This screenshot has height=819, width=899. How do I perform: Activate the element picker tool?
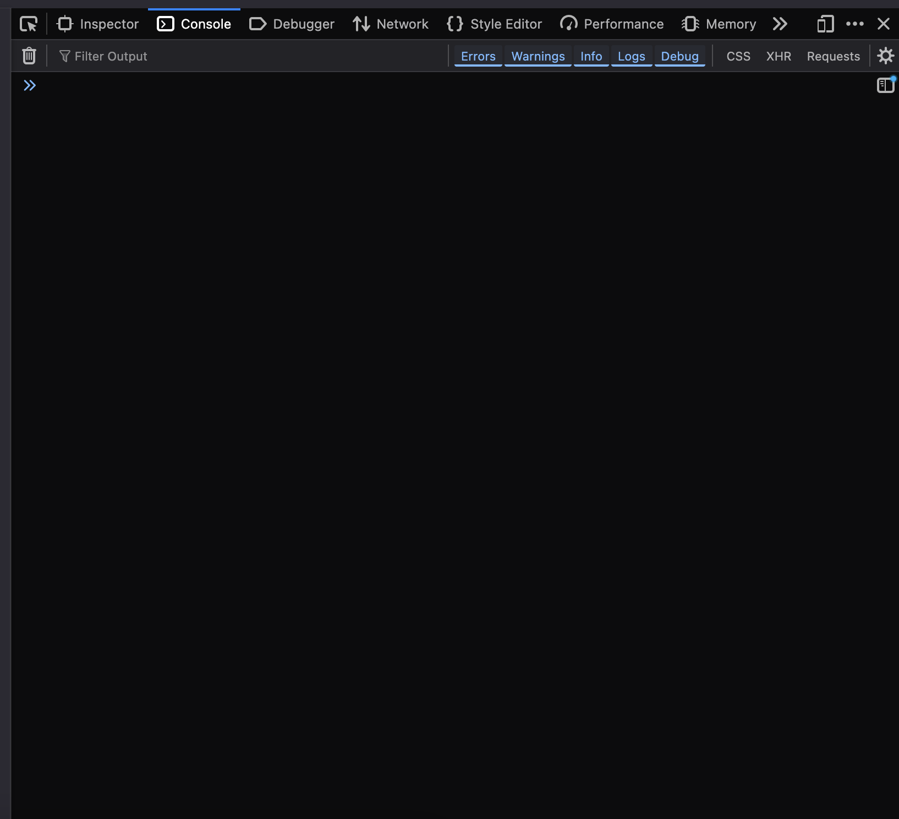pos(28,24)
